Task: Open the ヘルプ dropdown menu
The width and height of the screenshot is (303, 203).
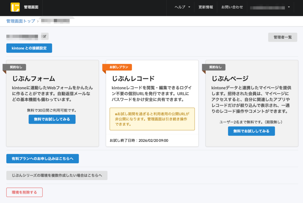Action: click(181, 7)
